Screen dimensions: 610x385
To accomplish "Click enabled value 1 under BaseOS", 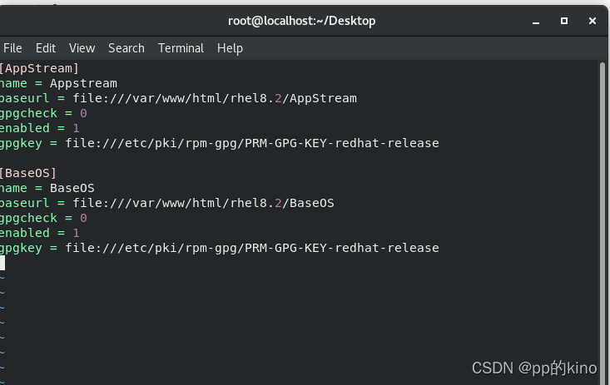I will point(76,233).
